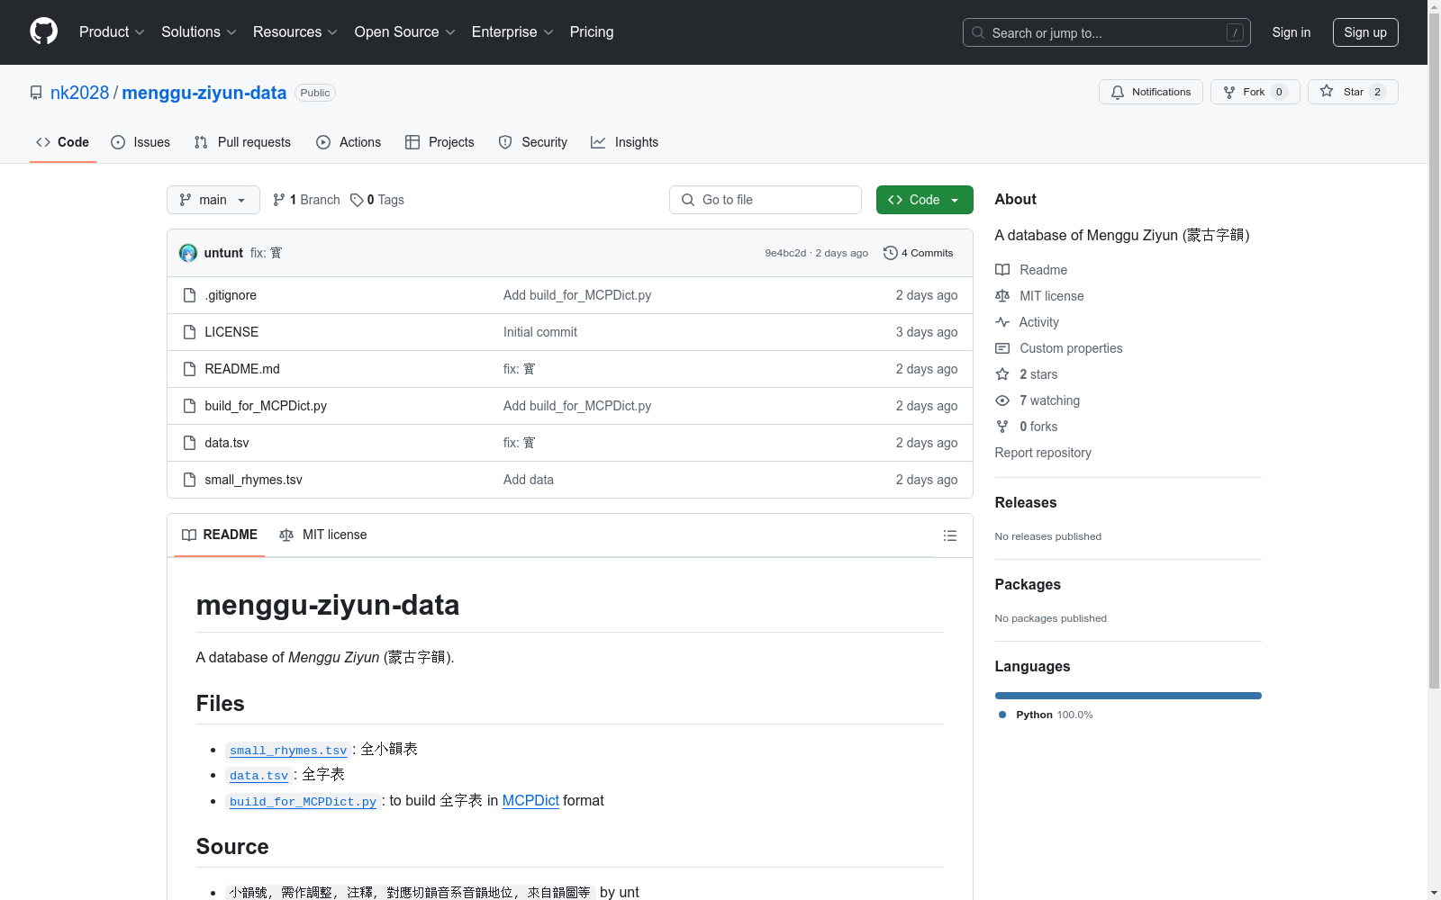Image resolution: width=1441 pixels, height=900 pixels.
Task: Open the main branch selector dropdown
Action: (213, 200)
